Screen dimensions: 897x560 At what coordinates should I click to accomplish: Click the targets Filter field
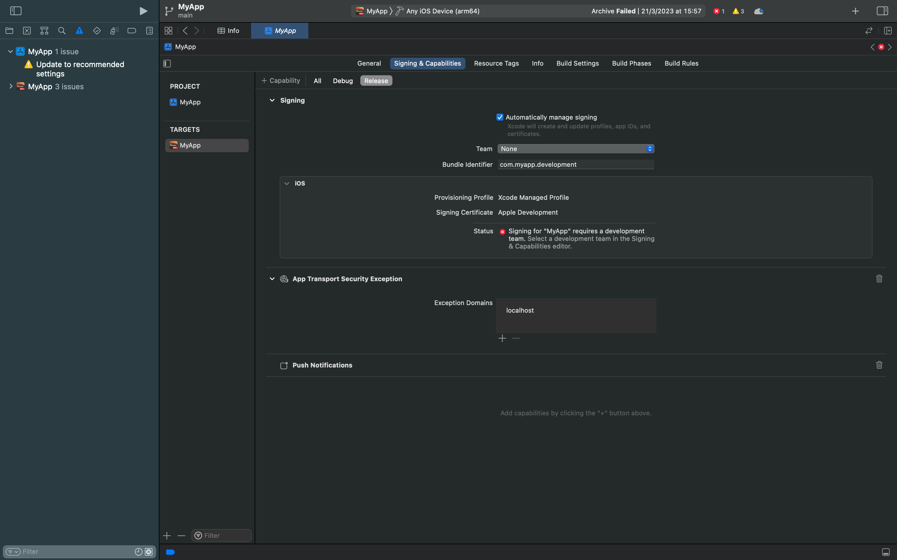[221, 535]
